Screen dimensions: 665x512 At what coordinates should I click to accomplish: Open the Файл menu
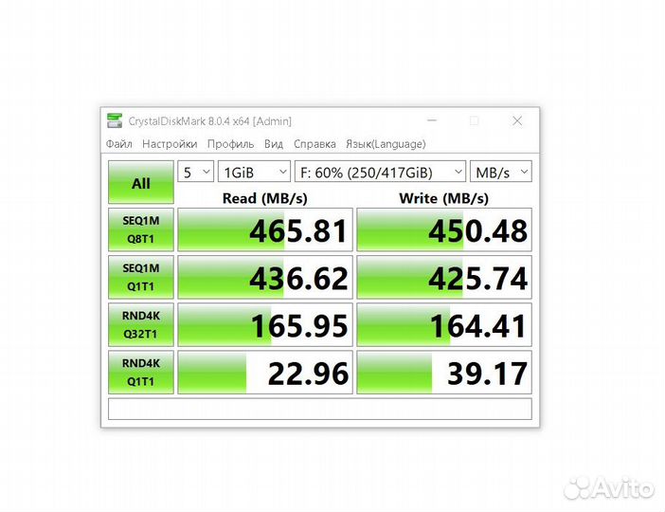click(119, 144)
